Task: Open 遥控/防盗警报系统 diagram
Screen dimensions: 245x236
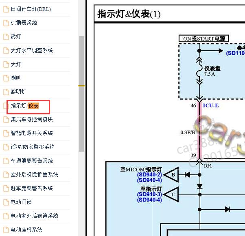Action: click(x=33, y=147)
